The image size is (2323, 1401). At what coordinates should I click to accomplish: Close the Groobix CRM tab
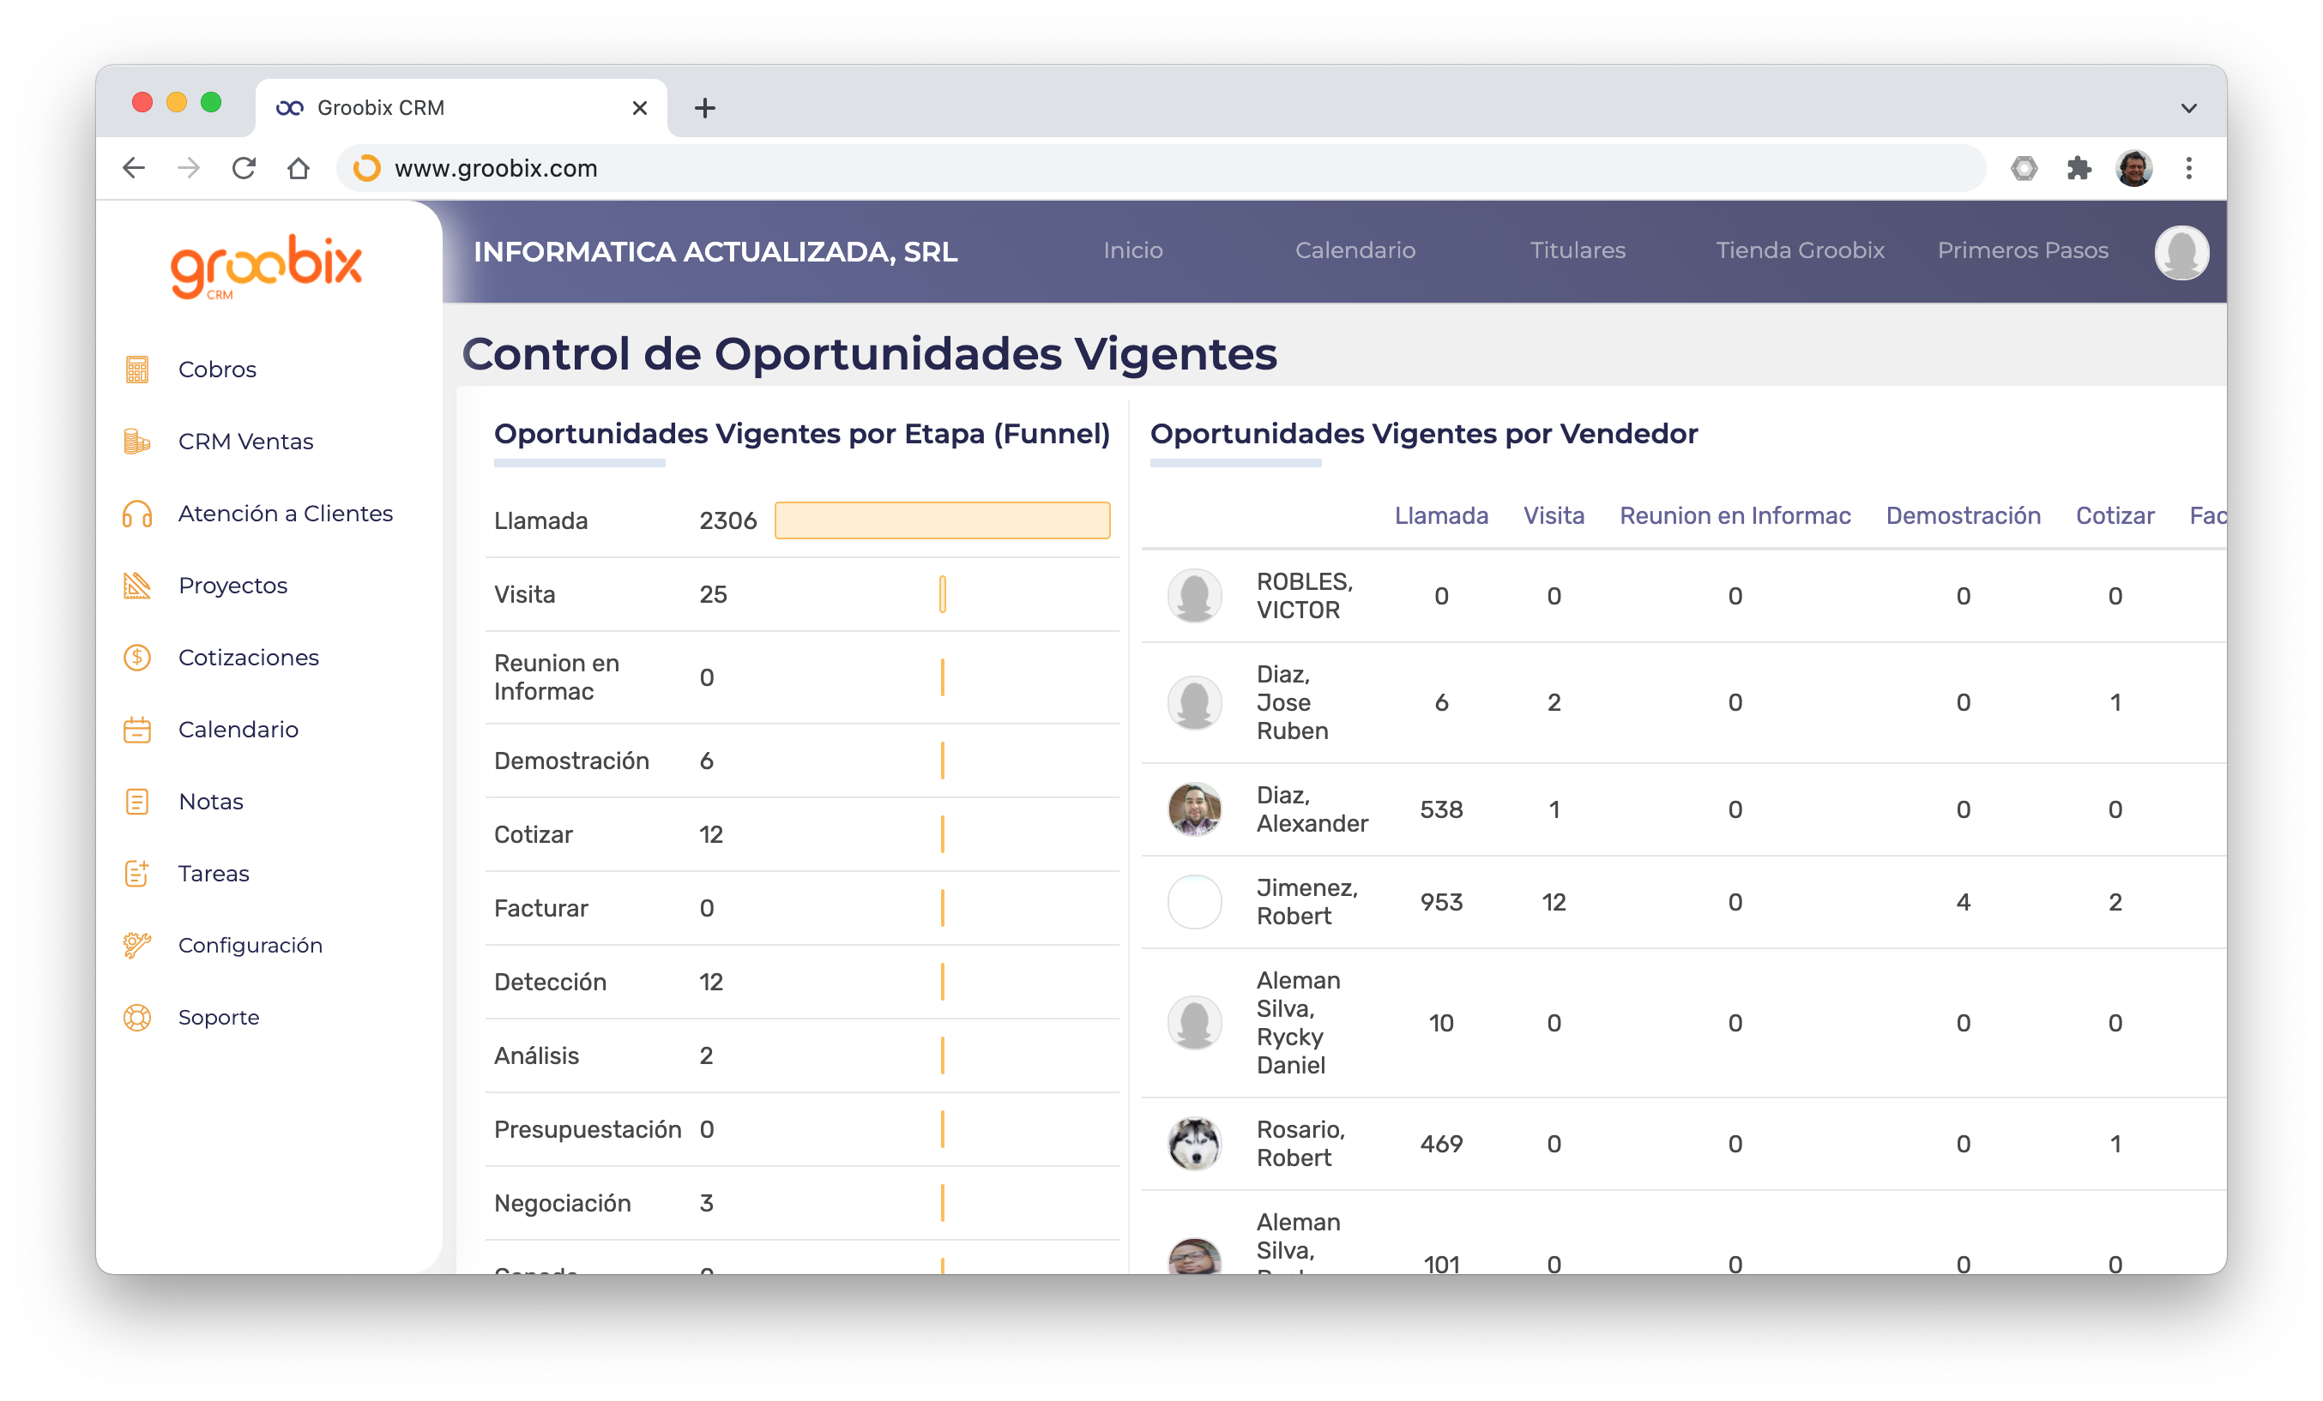coord(639,107)
